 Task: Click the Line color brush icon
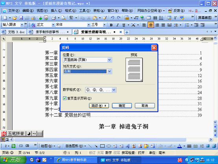pyautogui.click(x=170, y=146)
